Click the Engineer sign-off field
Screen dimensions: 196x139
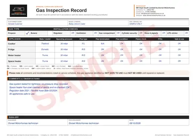click(37, 122)
